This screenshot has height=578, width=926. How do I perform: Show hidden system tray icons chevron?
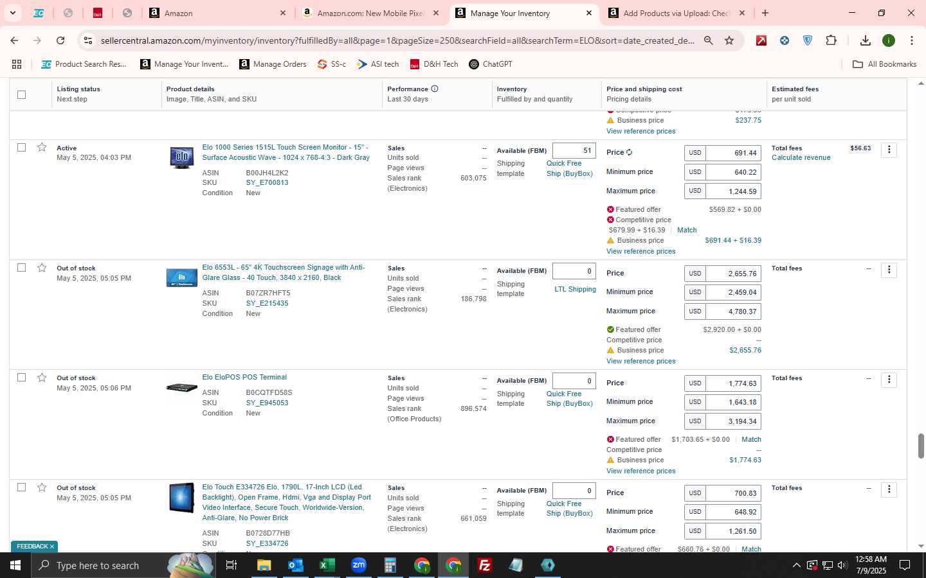tap(796, 565)
